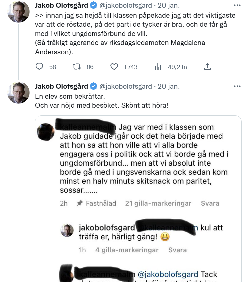Open first tweet's Jakob Olofsgård profile picture

click(19, 11)
